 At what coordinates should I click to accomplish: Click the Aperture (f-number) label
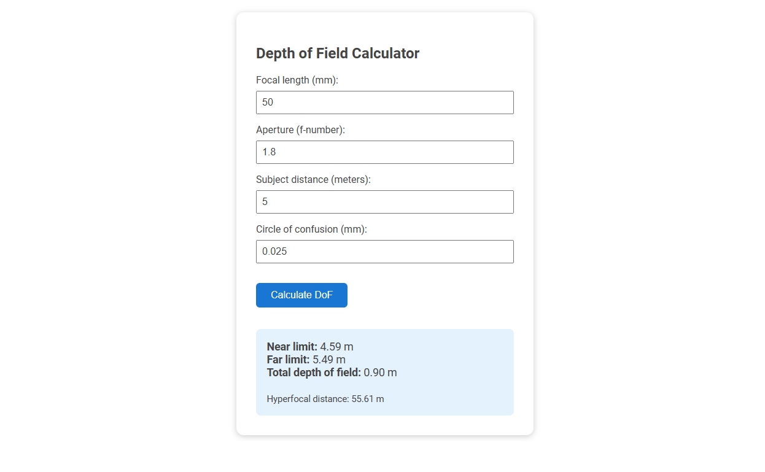coord(301,130)
